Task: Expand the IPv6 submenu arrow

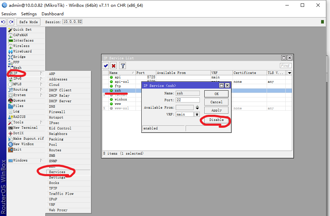Action: click(x=41, y=79)
